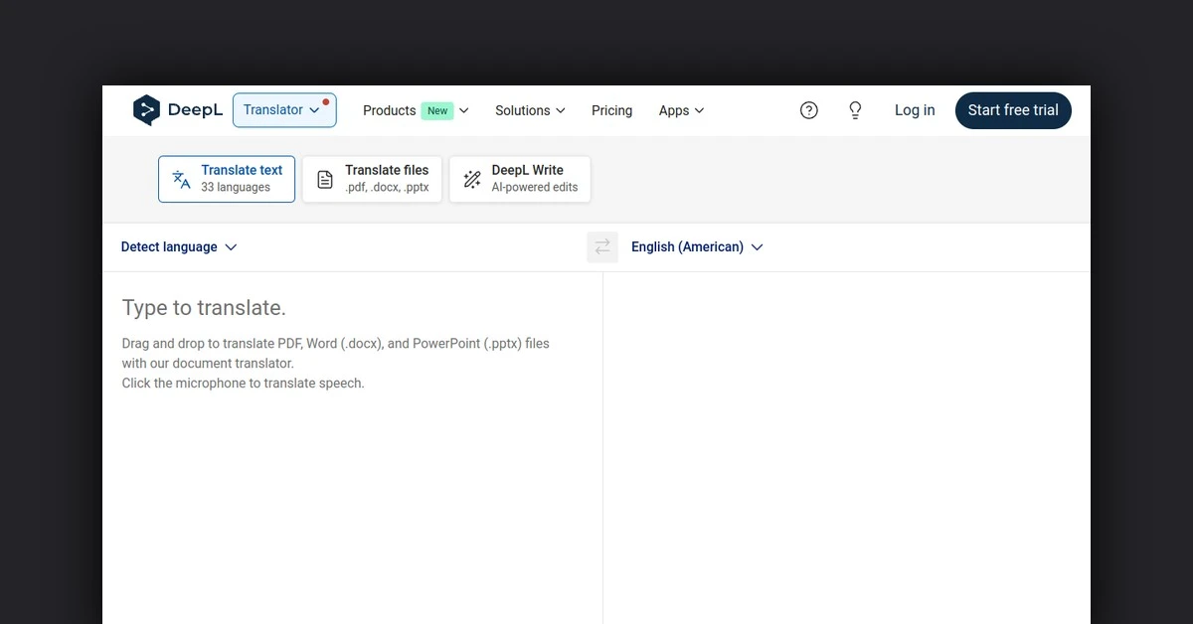The height and width of the screenshot is (624, 1193).
Task: Open the English (American) target language dropdown
Action: coord(697,247)
